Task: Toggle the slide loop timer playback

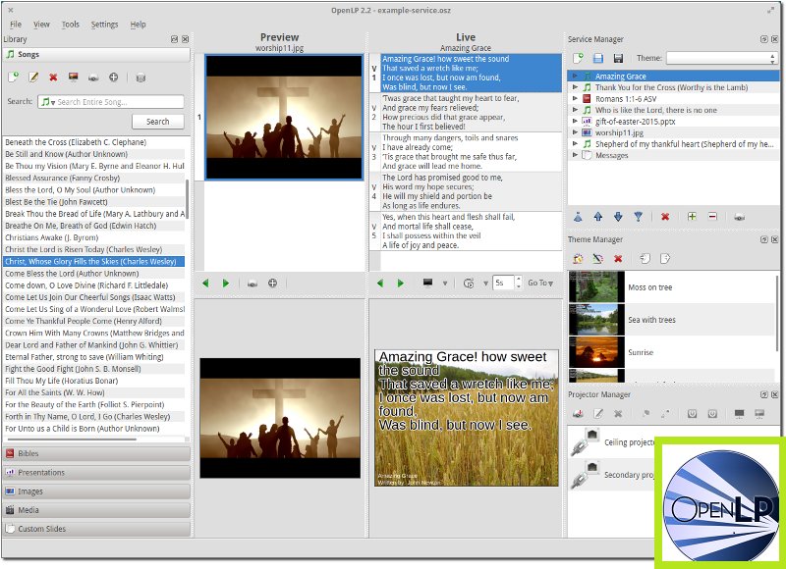Action: pos(470,284)
